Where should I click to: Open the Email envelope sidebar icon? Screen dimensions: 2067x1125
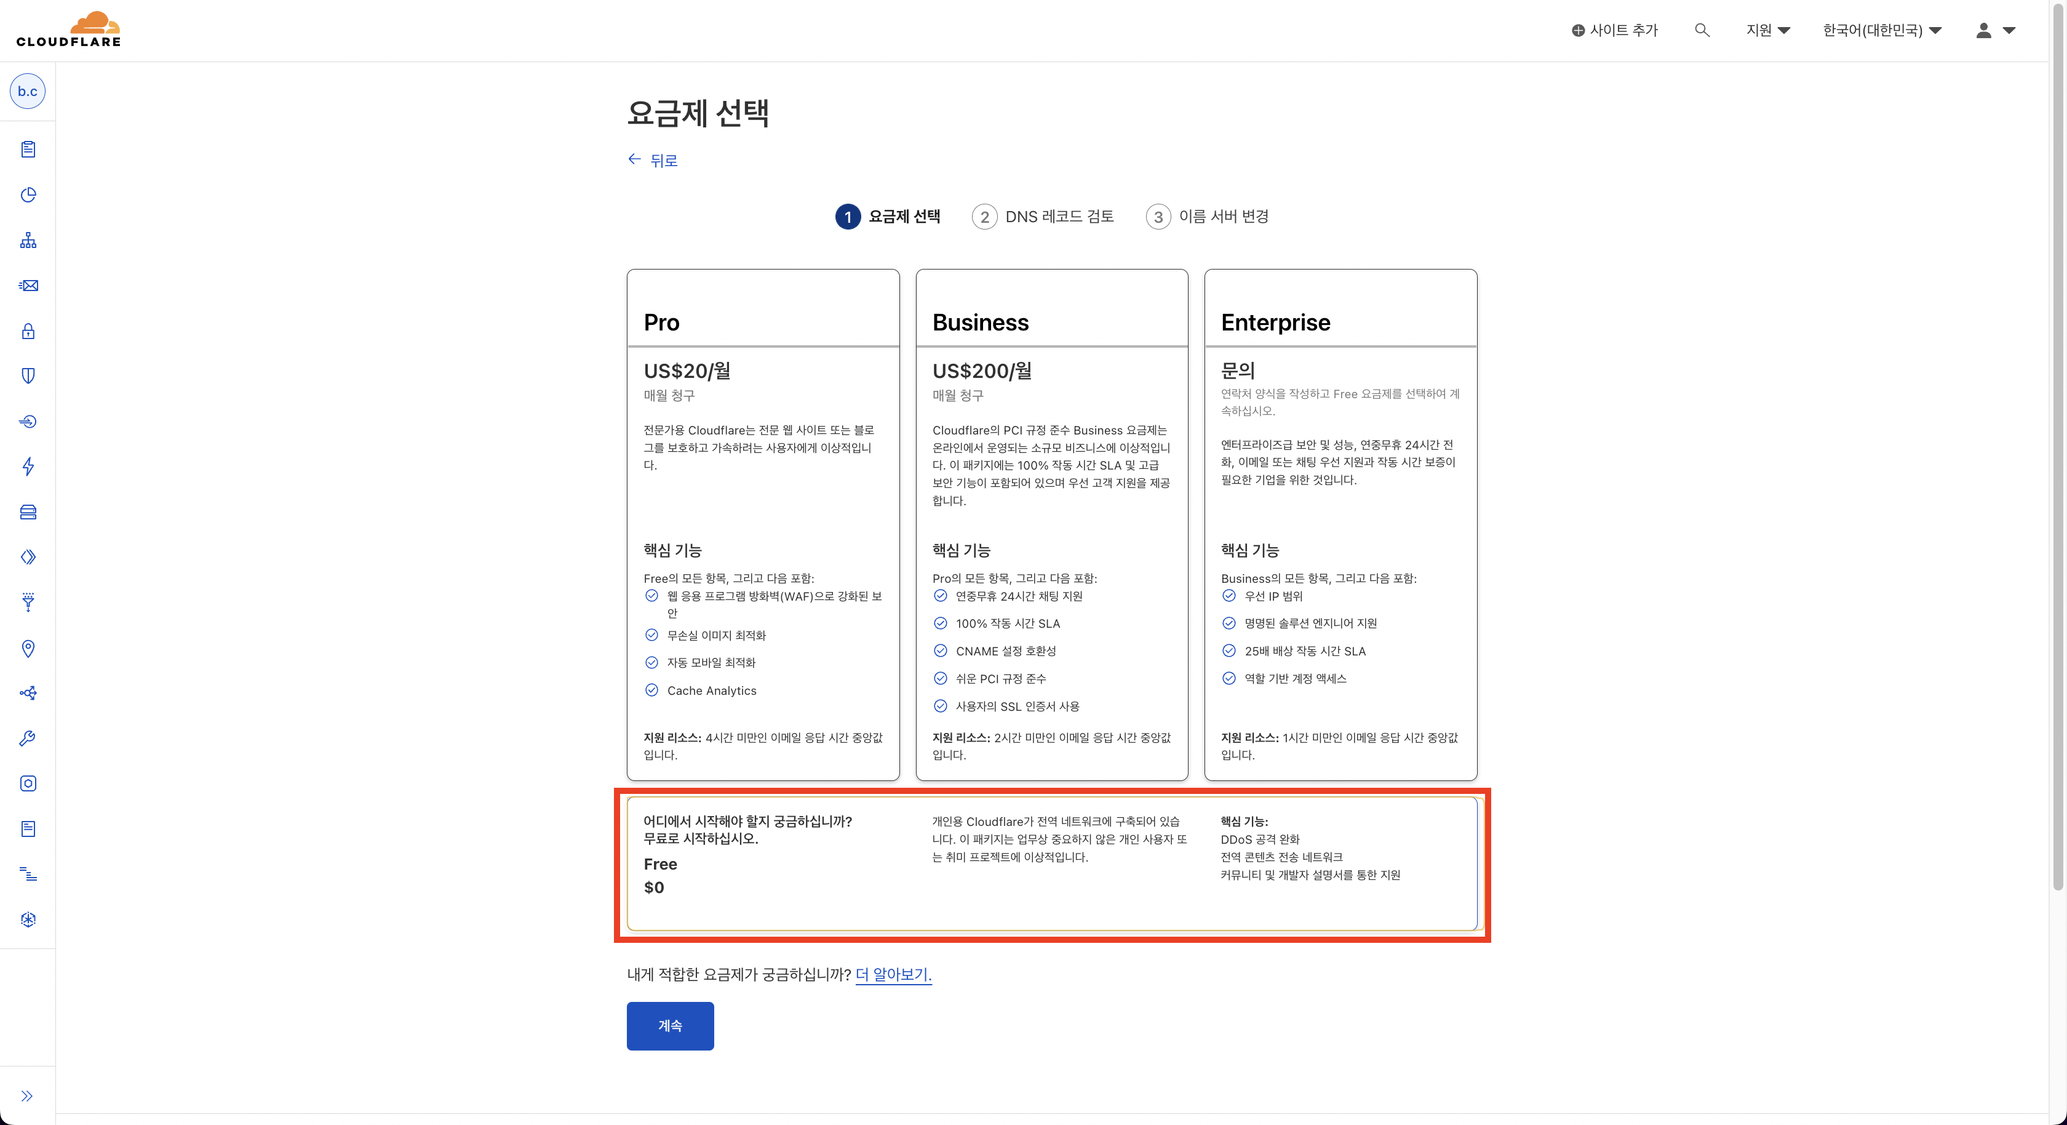click(28, 286)
